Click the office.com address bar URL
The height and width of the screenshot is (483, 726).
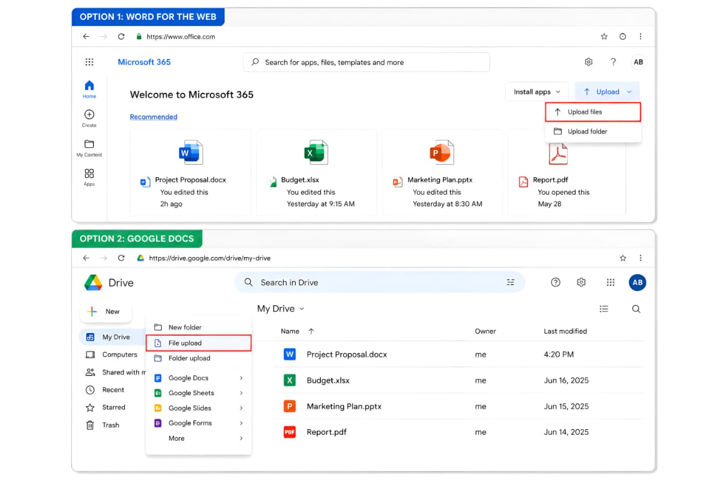[x=181, y=37]
